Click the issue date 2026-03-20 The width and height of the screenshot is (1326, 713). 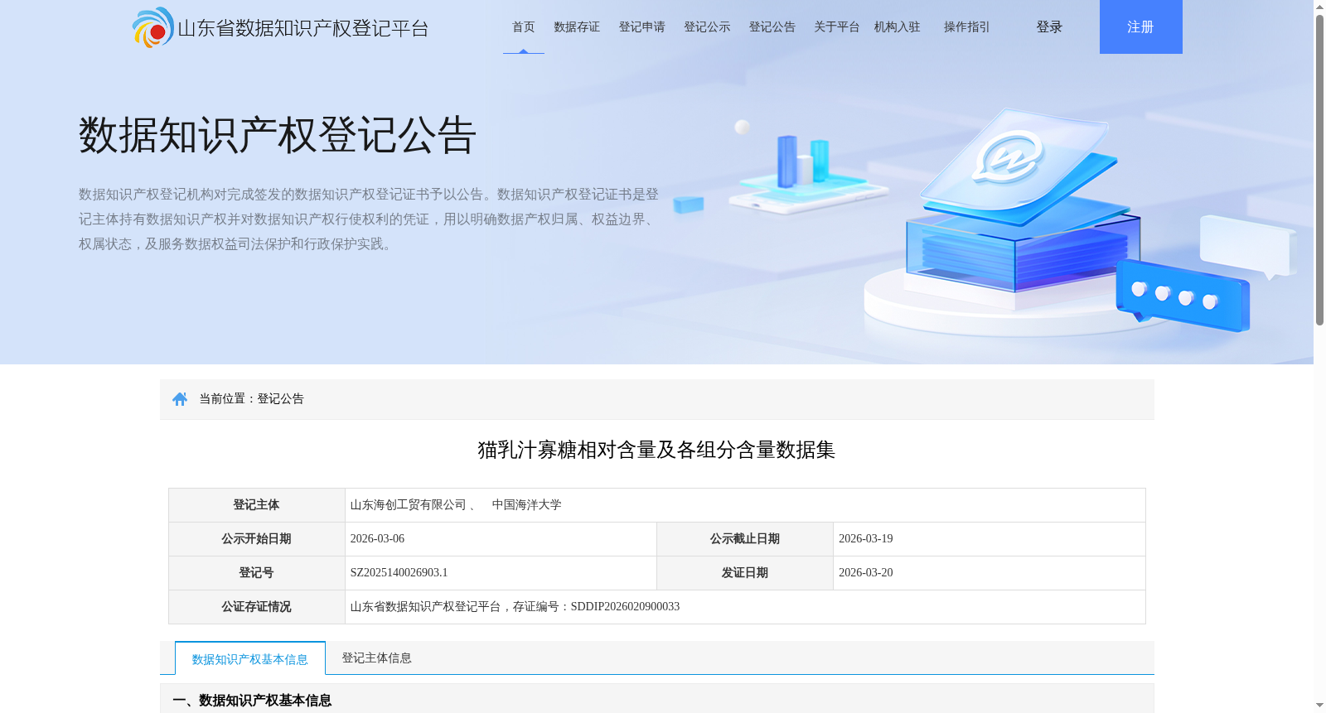pyautogui.click(x=866, y=573)
